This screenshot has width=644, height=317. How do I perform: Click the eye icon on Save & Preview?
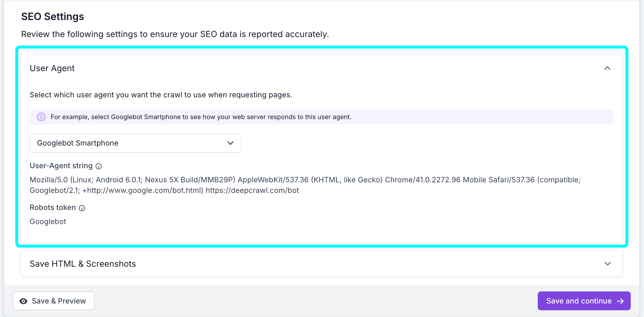23,301
